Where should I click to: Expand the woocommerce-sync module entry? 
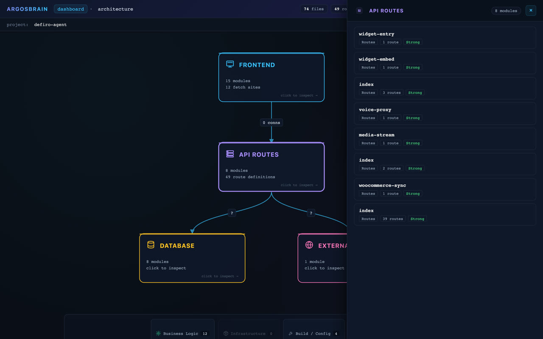pos(445,189)
